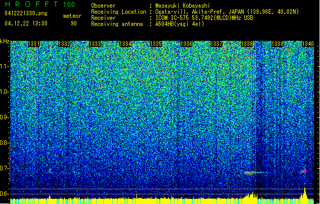This screenshot has width=320, height=204.
Task: Click the 1331 time marker
Action: [34, 44]
